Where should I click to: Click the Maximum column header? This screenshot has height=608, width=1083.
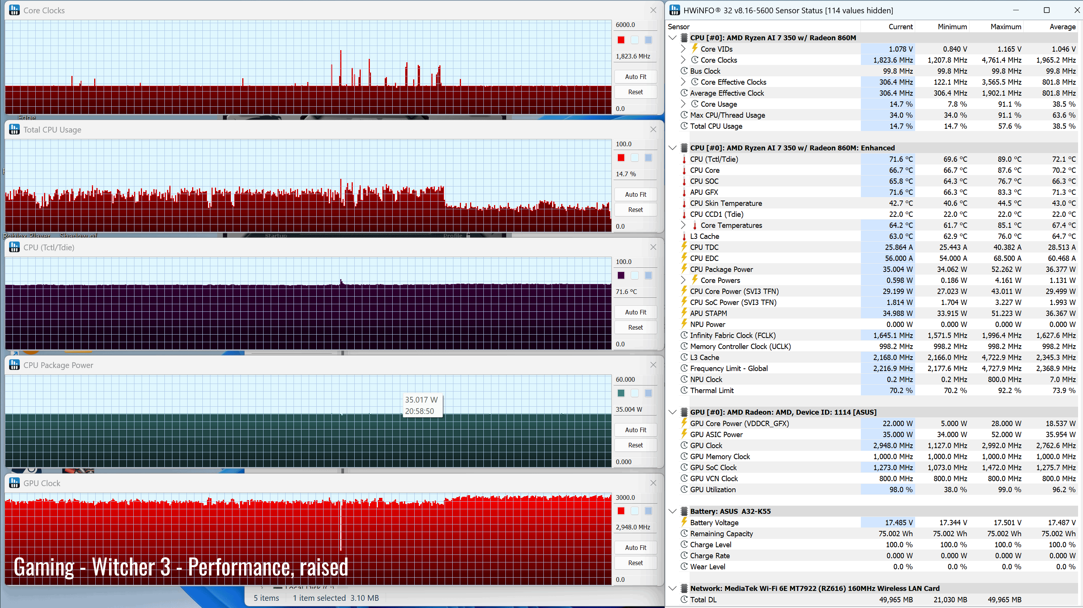[1006, 27]
